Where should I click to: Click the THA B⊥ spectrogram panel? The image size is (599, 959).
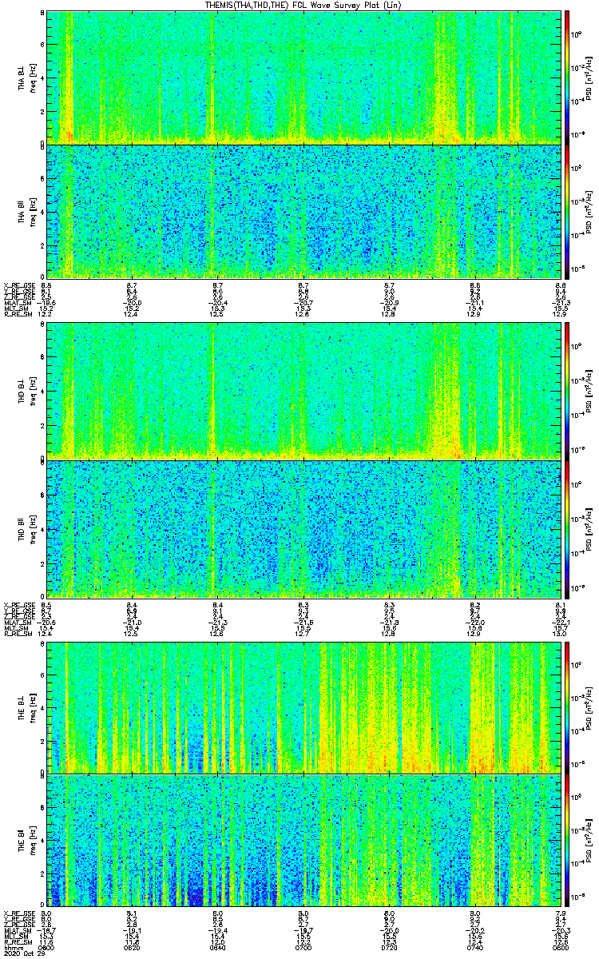click(303, 77)
